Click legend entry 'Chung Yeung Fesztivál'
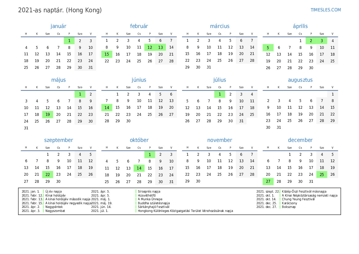359x254 pixels. click(x=298, y=199)
